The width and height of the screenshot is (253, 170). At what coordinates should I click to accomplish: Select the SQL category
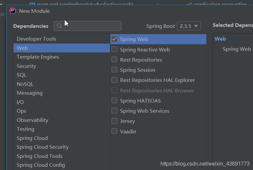point(62,75)
